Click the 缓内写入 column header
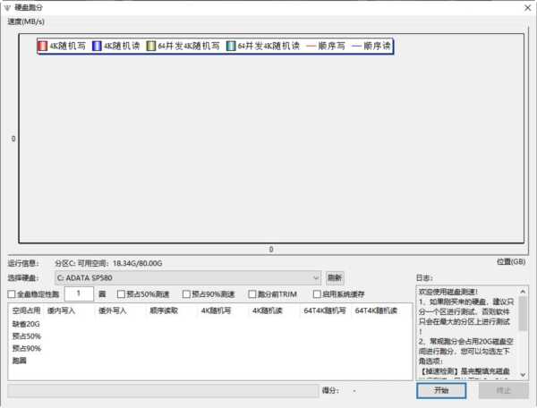The width and height of the screenshot is (537, 408). click(61, 310)
